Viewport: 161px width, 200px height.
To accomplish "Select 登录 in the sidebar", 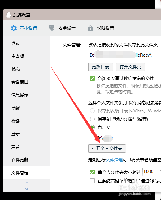I will pos(15,43).
